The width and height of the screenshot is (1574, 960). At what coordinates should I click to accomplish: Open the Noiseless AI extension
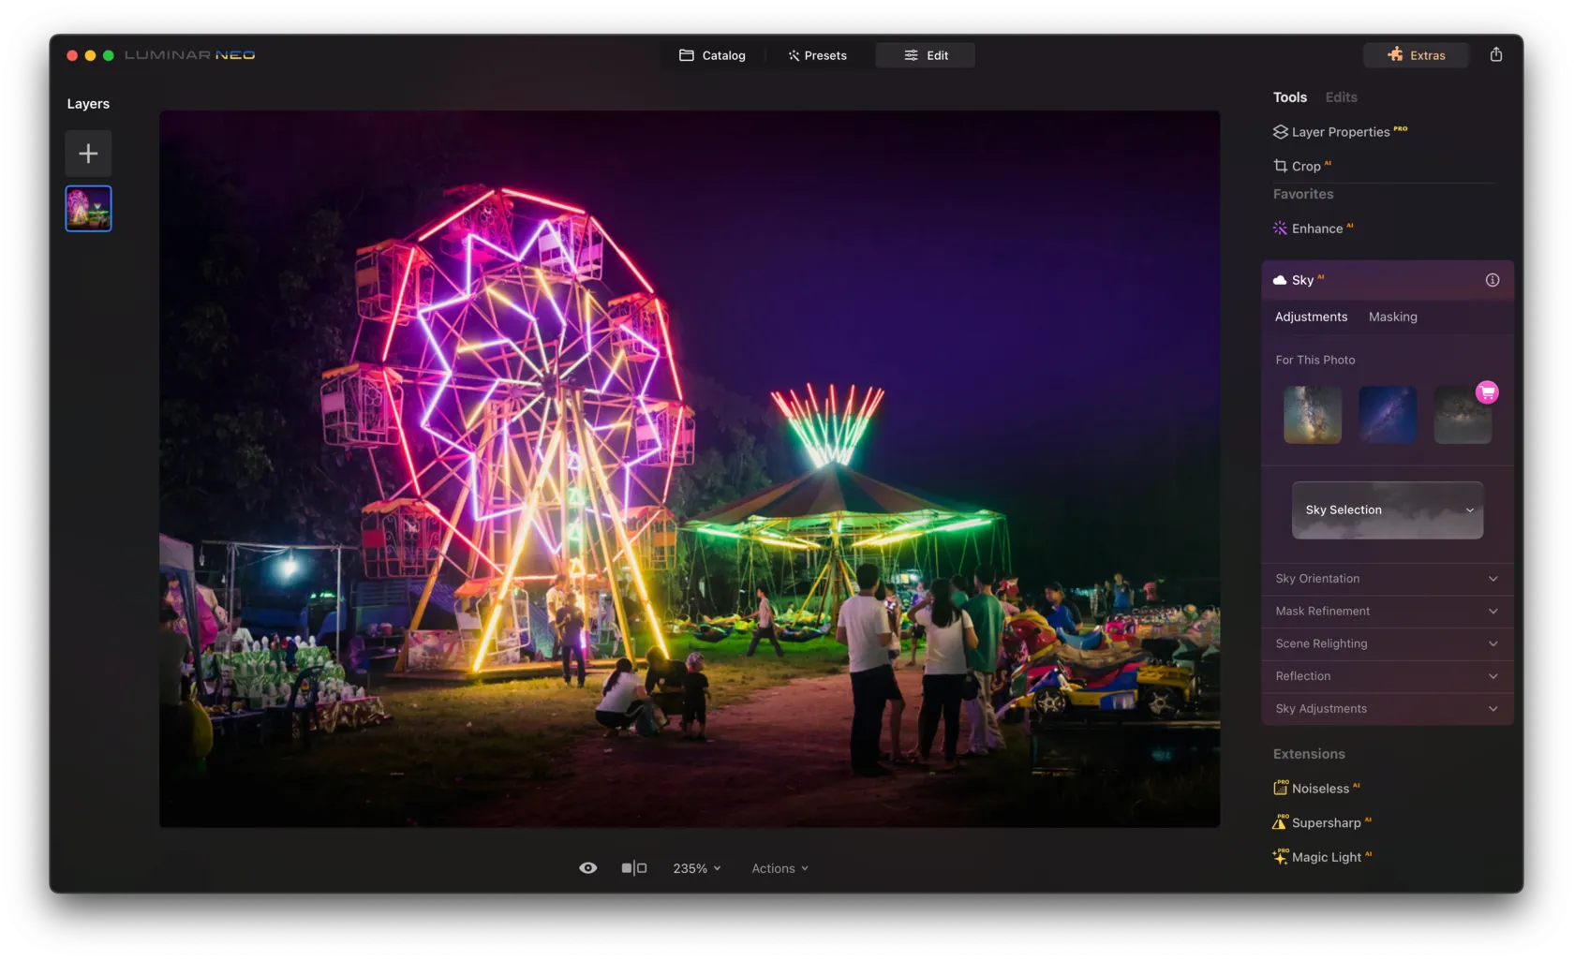pos(1319,789)
